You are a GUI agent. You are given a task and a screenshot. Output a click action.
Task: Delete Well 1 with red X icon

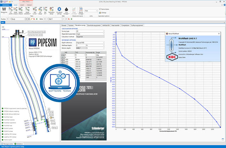pyautogui.click(x=69, y=19)
